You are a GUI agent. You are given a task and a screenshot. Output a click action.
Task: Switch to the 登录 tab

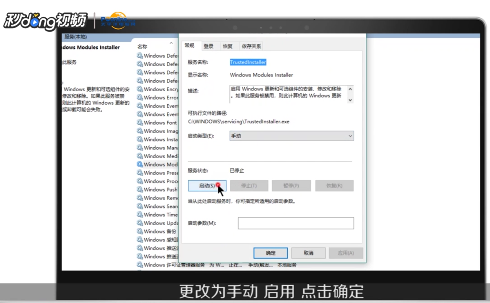coord(209,46)
